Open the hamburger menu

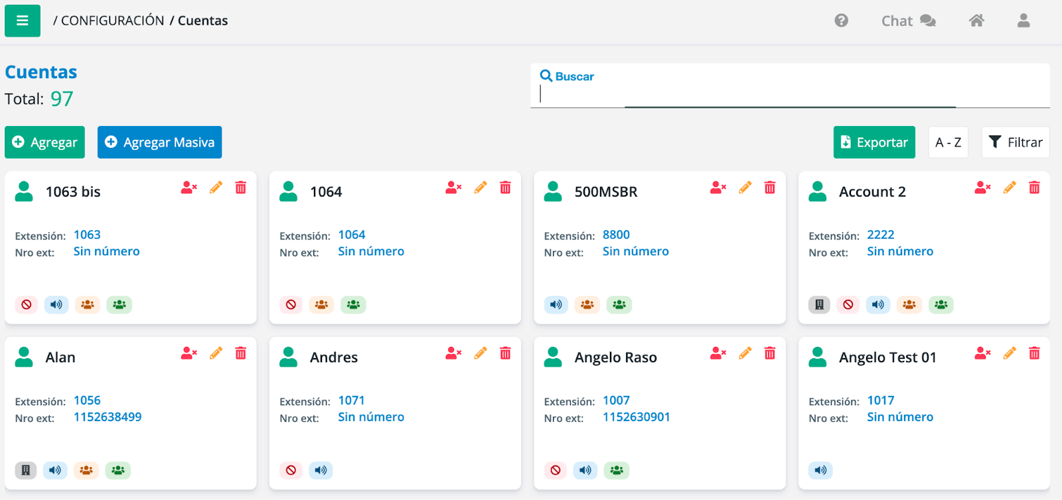[x=23, y=21]
